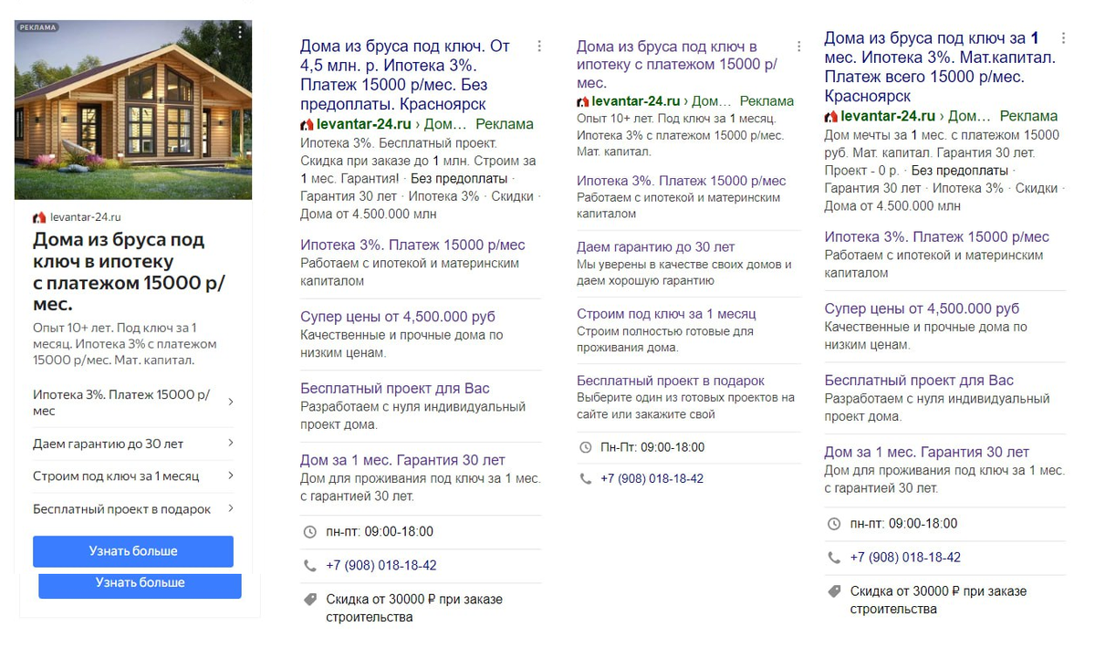Screen dimensions: 1095x648
Task: Open the kebab menu of the second ad
Action: click(x=539, y=46)
